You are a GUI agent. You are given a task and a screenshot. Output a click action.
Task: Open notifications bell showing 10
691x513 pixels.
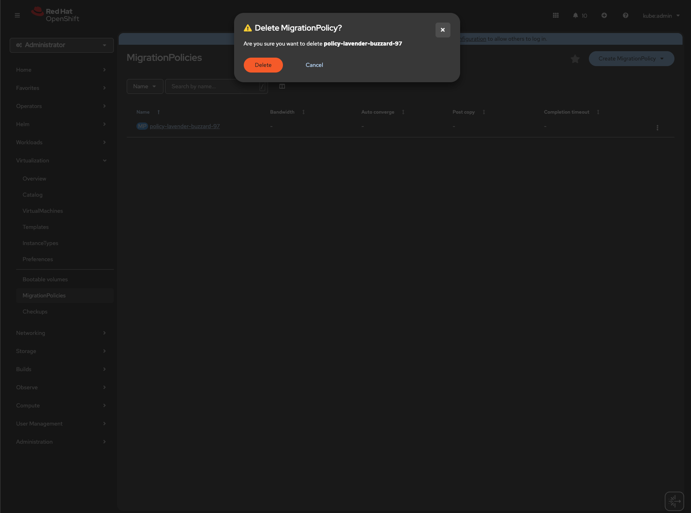tap(580, 15)
